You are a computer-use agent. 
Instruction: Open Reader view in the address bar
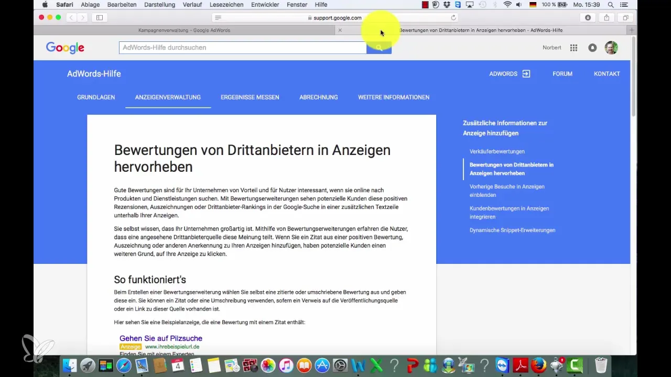(x=218, y=18)
